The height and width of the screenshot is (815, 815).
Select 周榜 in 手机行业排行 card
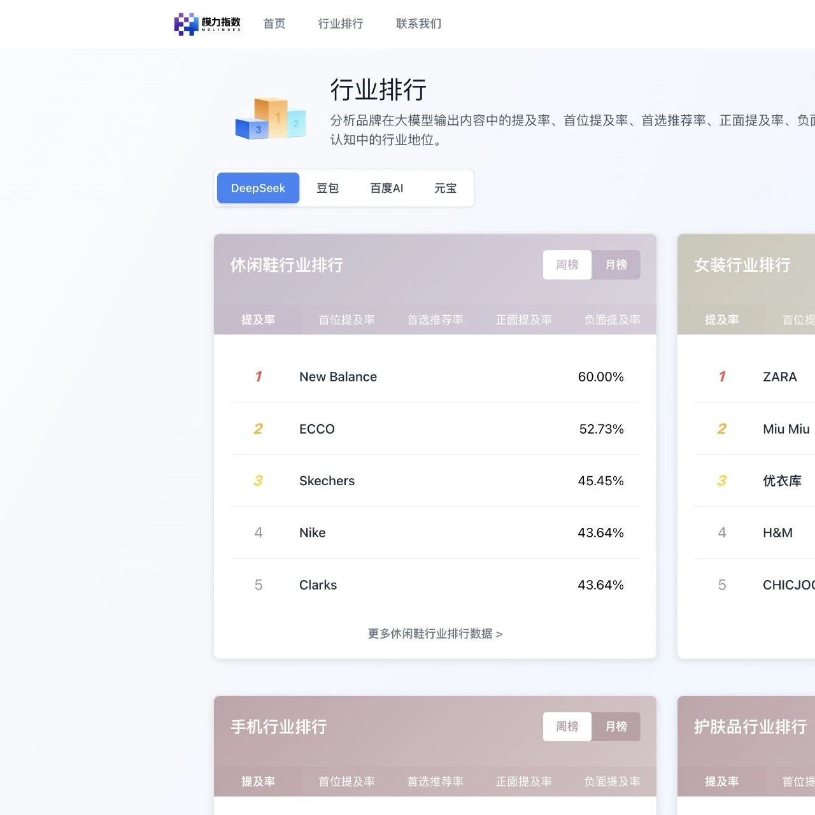[567, 726]
